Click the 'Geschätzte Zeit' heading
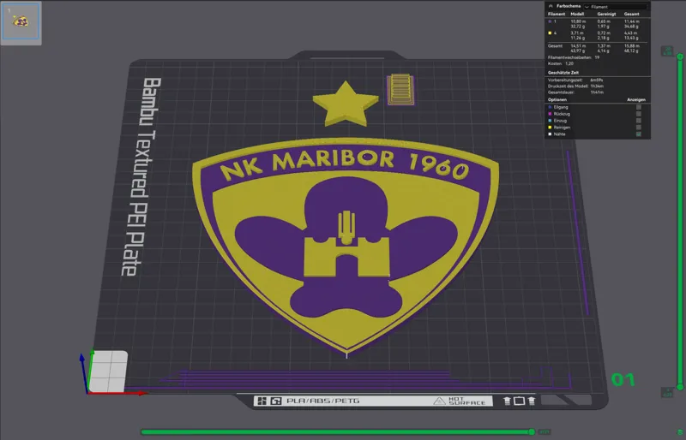The height and width of the screenshot is (440, 686). (563, 73)
